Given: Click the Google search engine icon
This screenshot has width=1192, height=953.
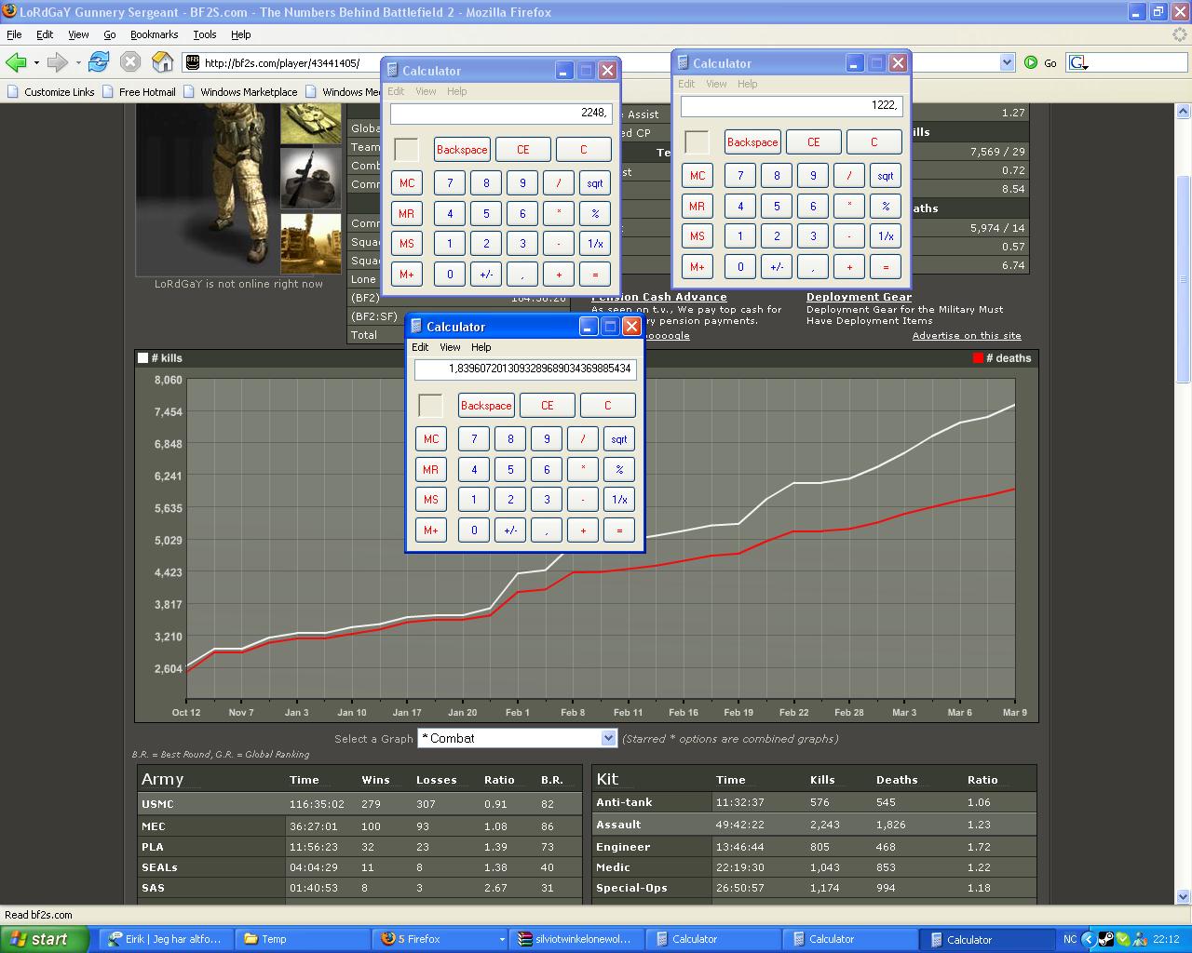Looking at the screenshot, I should [1077, 62].
